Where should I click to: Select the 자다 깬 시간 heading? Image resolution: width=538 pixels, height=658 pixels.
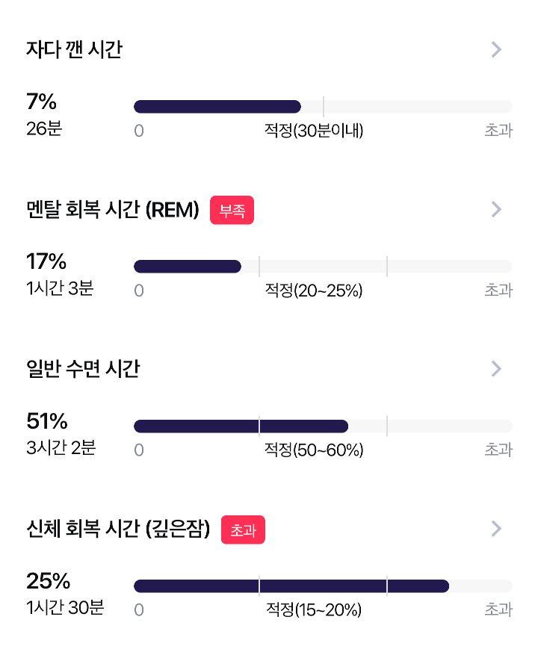(74, 49)
